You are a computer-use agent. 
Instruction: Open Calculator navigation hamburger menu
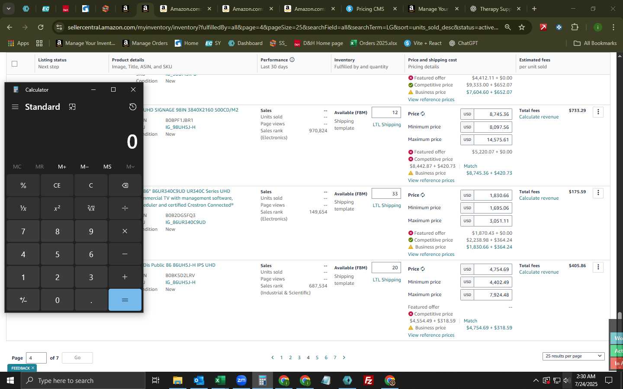pyautogui.click(x=15, y=107)
